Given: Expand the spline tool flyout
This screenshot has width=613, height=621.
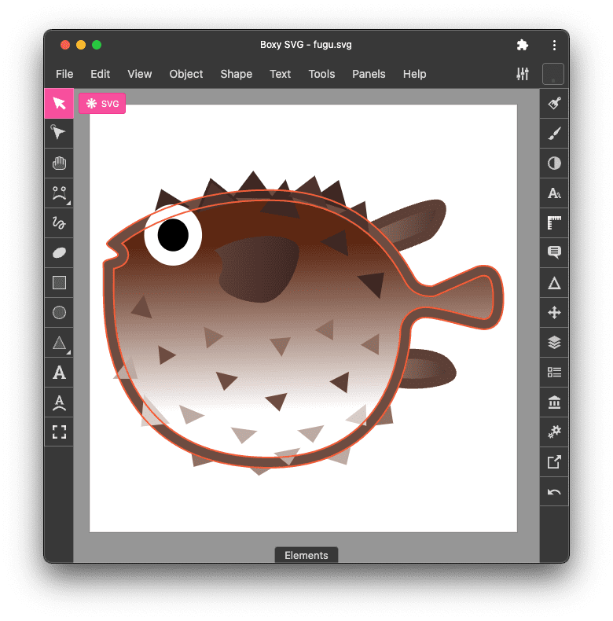Looking at the screenshot, I should (x=69, y=202).
